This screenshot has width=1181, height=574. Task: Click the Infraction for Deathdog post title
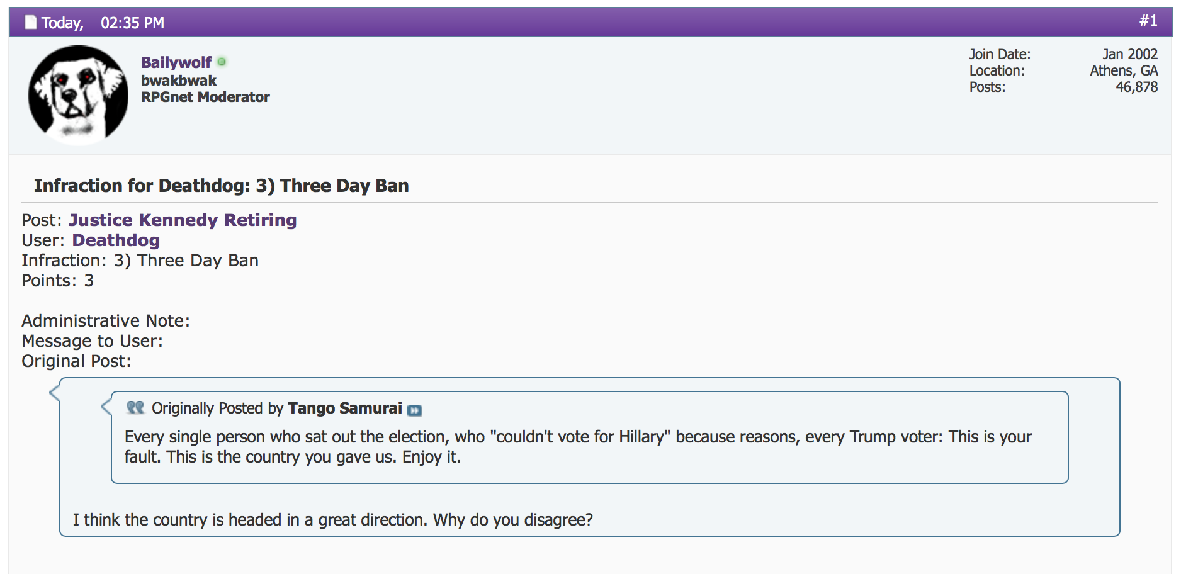pos(221,186)
